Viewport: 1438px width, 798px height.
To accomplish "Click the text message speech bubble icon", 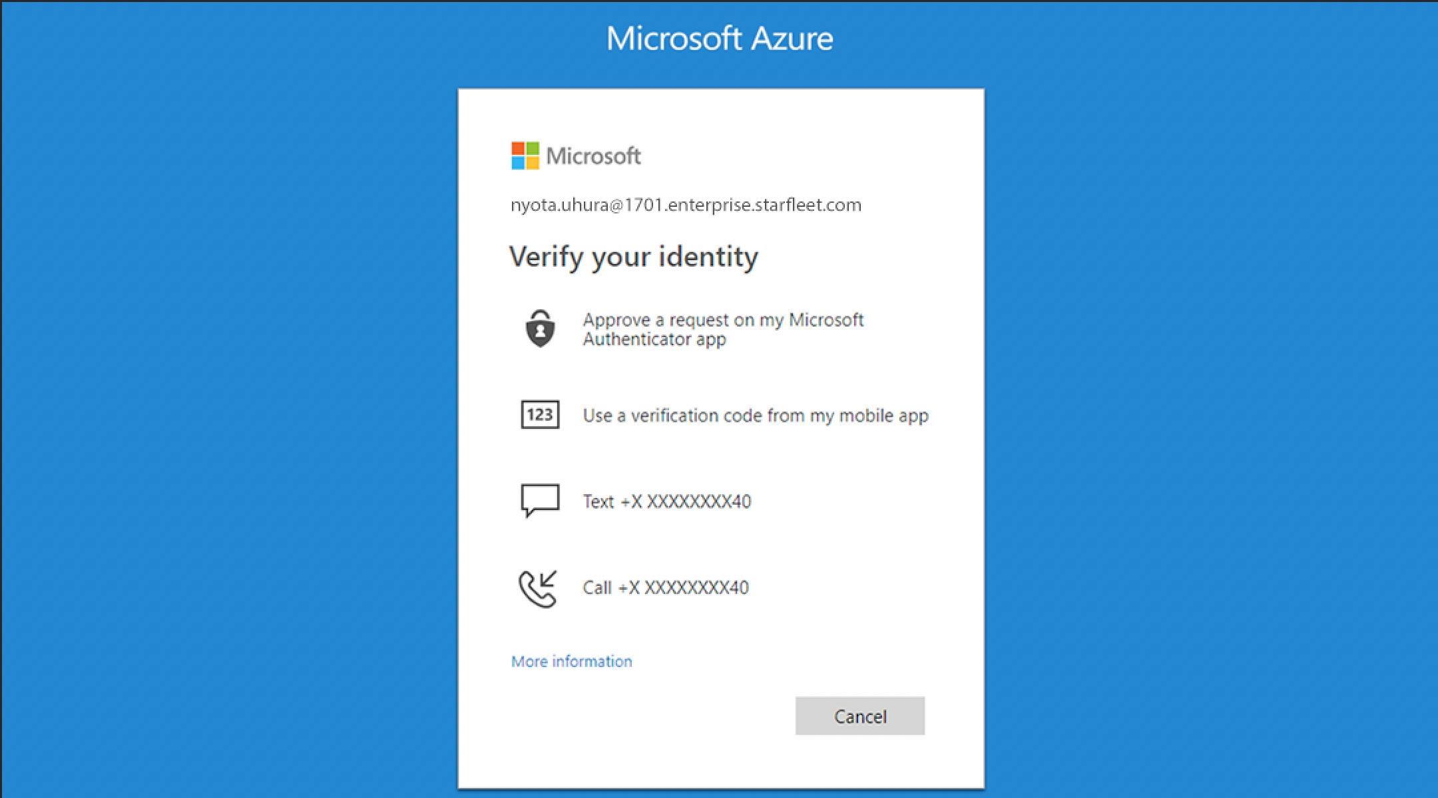I will [x=540, y=500].
